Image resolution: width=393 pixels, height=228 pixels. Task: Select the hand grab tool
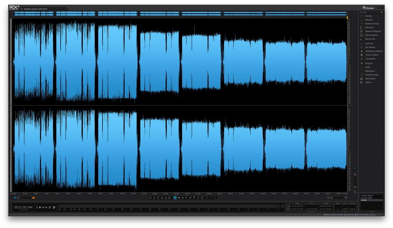coord(201,198)
